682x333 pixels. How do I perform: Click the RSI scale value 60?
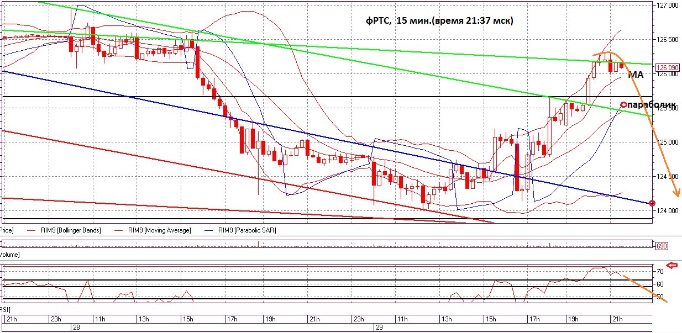point(660,284)
